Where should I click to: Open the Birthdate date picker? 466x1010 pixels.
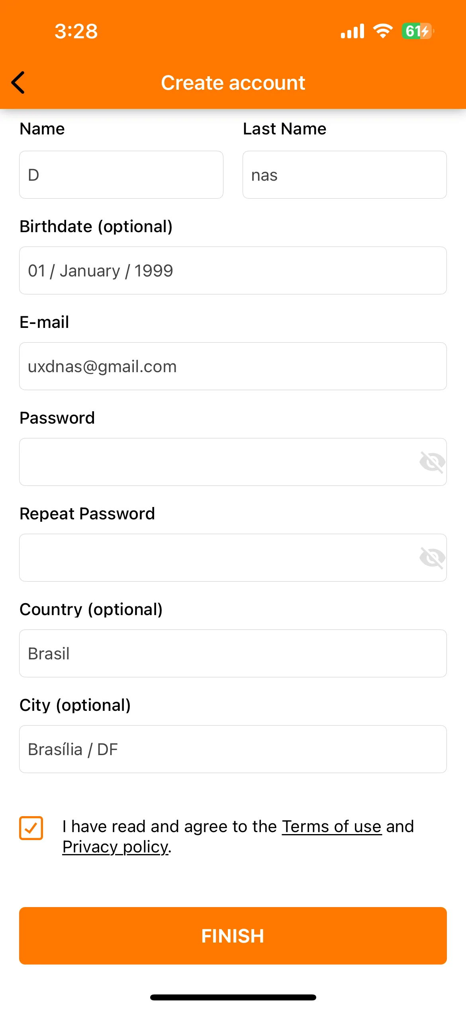(233, 270)
